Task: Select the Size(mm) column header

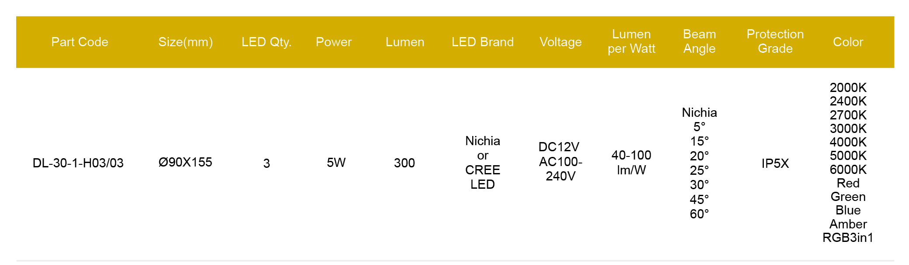Action: 185,42
